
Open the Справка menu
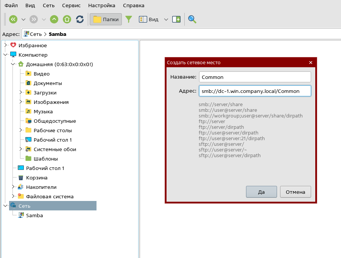coord(134,5)
